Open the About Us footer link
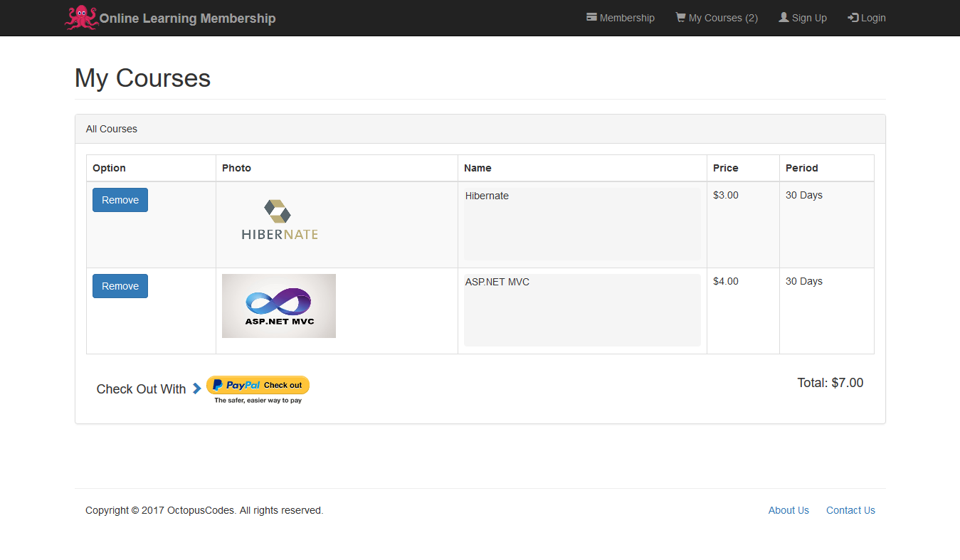Screen dimensions: 960x560 (x=788, y=510)
